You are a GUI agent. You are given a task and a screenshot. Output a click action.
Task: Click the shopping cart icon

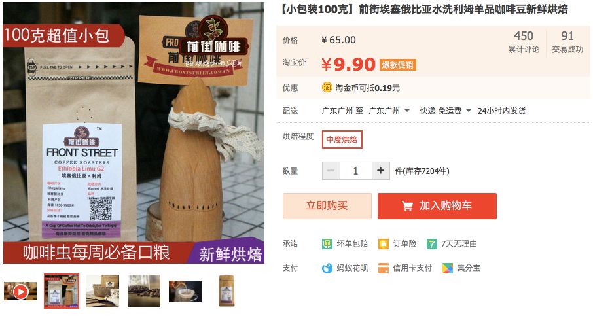pos(407,206)
